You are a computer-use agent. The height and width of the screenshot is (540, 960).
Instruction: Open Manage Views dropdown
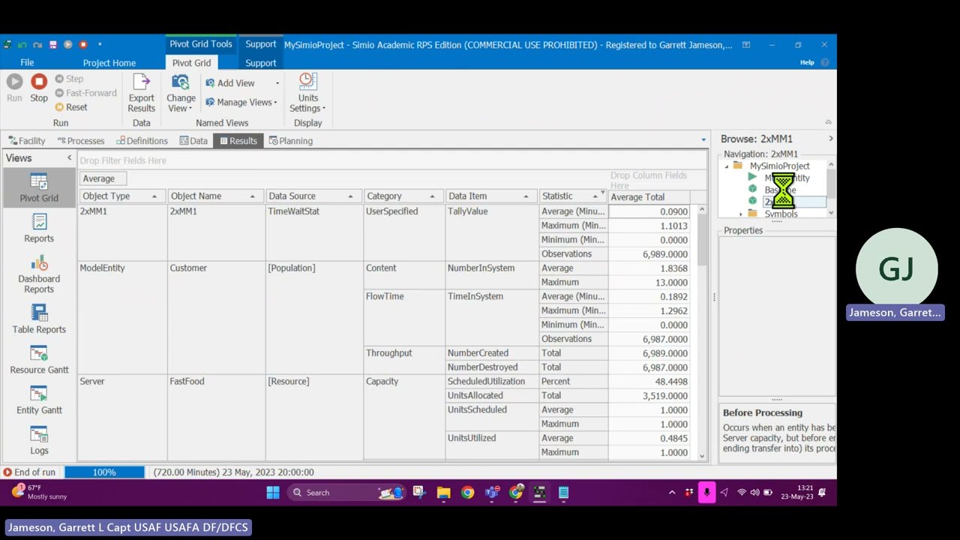[x=241, y=103]
